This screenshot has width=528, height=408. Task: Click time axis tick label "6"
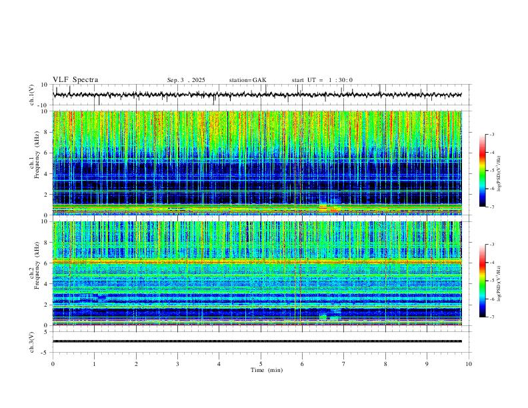pos(302,364)
